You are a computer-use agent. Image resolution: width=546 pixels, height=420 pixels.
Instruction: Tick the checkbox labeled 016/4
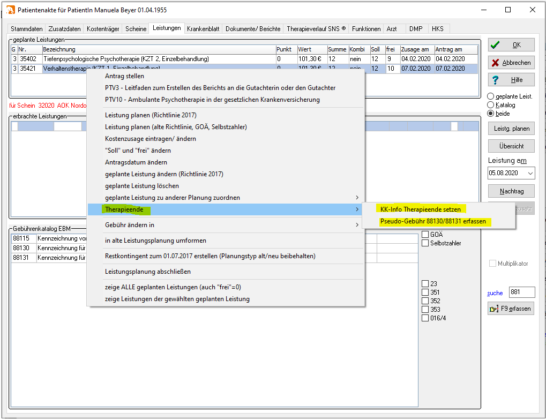[x=425, y=318]
